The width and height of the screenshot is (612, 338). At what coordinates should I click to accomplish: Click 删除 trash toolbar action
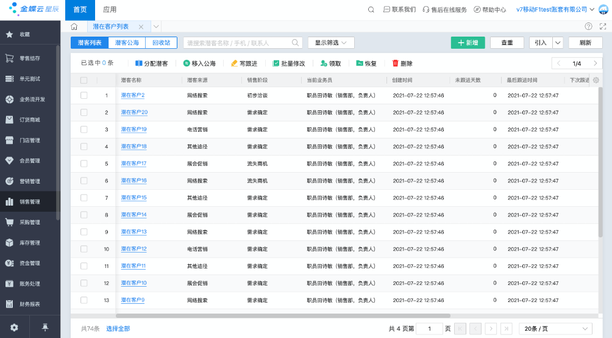point(402,63)
